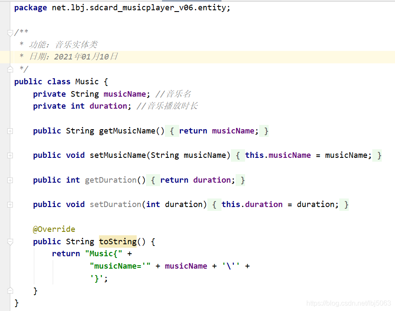Click the "musicName='" string literal
Viewport: 395px width, 311px height.
pos(120,266)
